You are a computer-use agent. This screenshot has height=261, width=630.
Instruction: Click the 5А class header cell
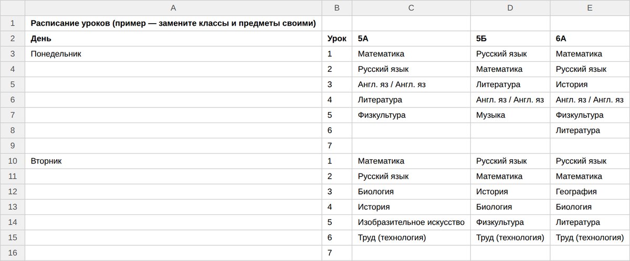point(412,38)
